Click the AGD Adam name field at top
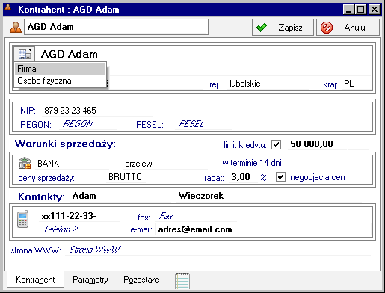The image size is (385, 293). [116, 27]
